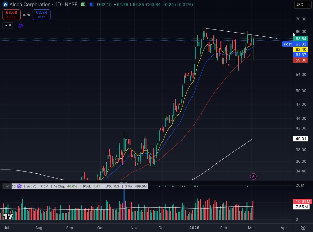Click the Dec label on time axis
Image resolution: width=313 pixels, height=232 pixels.
[162, 228]
